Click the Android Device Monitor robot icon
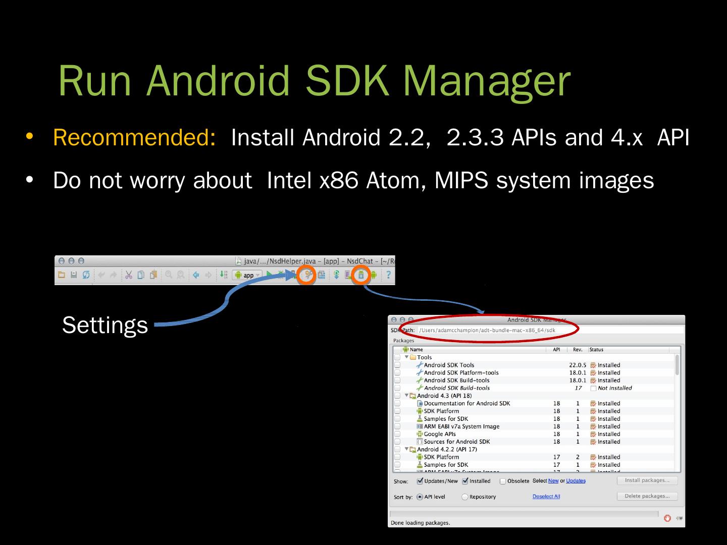727x545 pixels. (x=374, y=275)
